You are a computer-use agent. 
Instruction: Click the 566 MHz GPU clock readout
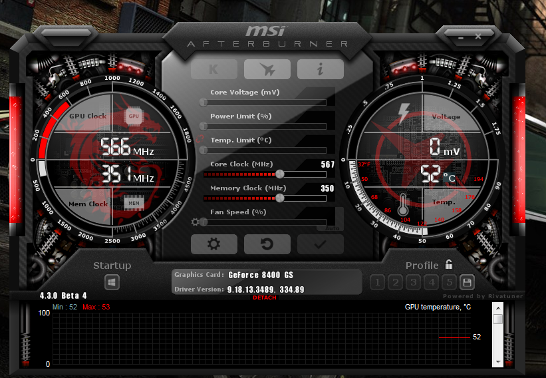point(127,147)
